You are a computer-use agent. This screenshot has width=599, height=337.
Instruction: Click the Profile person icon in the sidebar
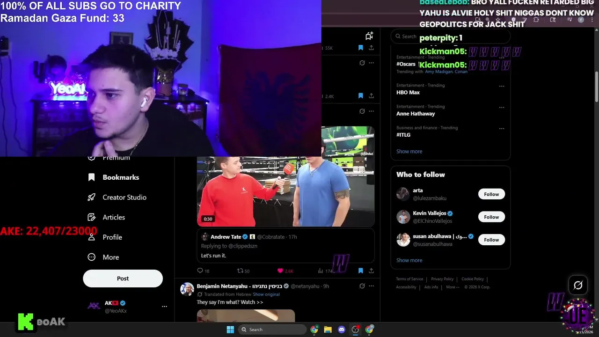pos(92,237)
